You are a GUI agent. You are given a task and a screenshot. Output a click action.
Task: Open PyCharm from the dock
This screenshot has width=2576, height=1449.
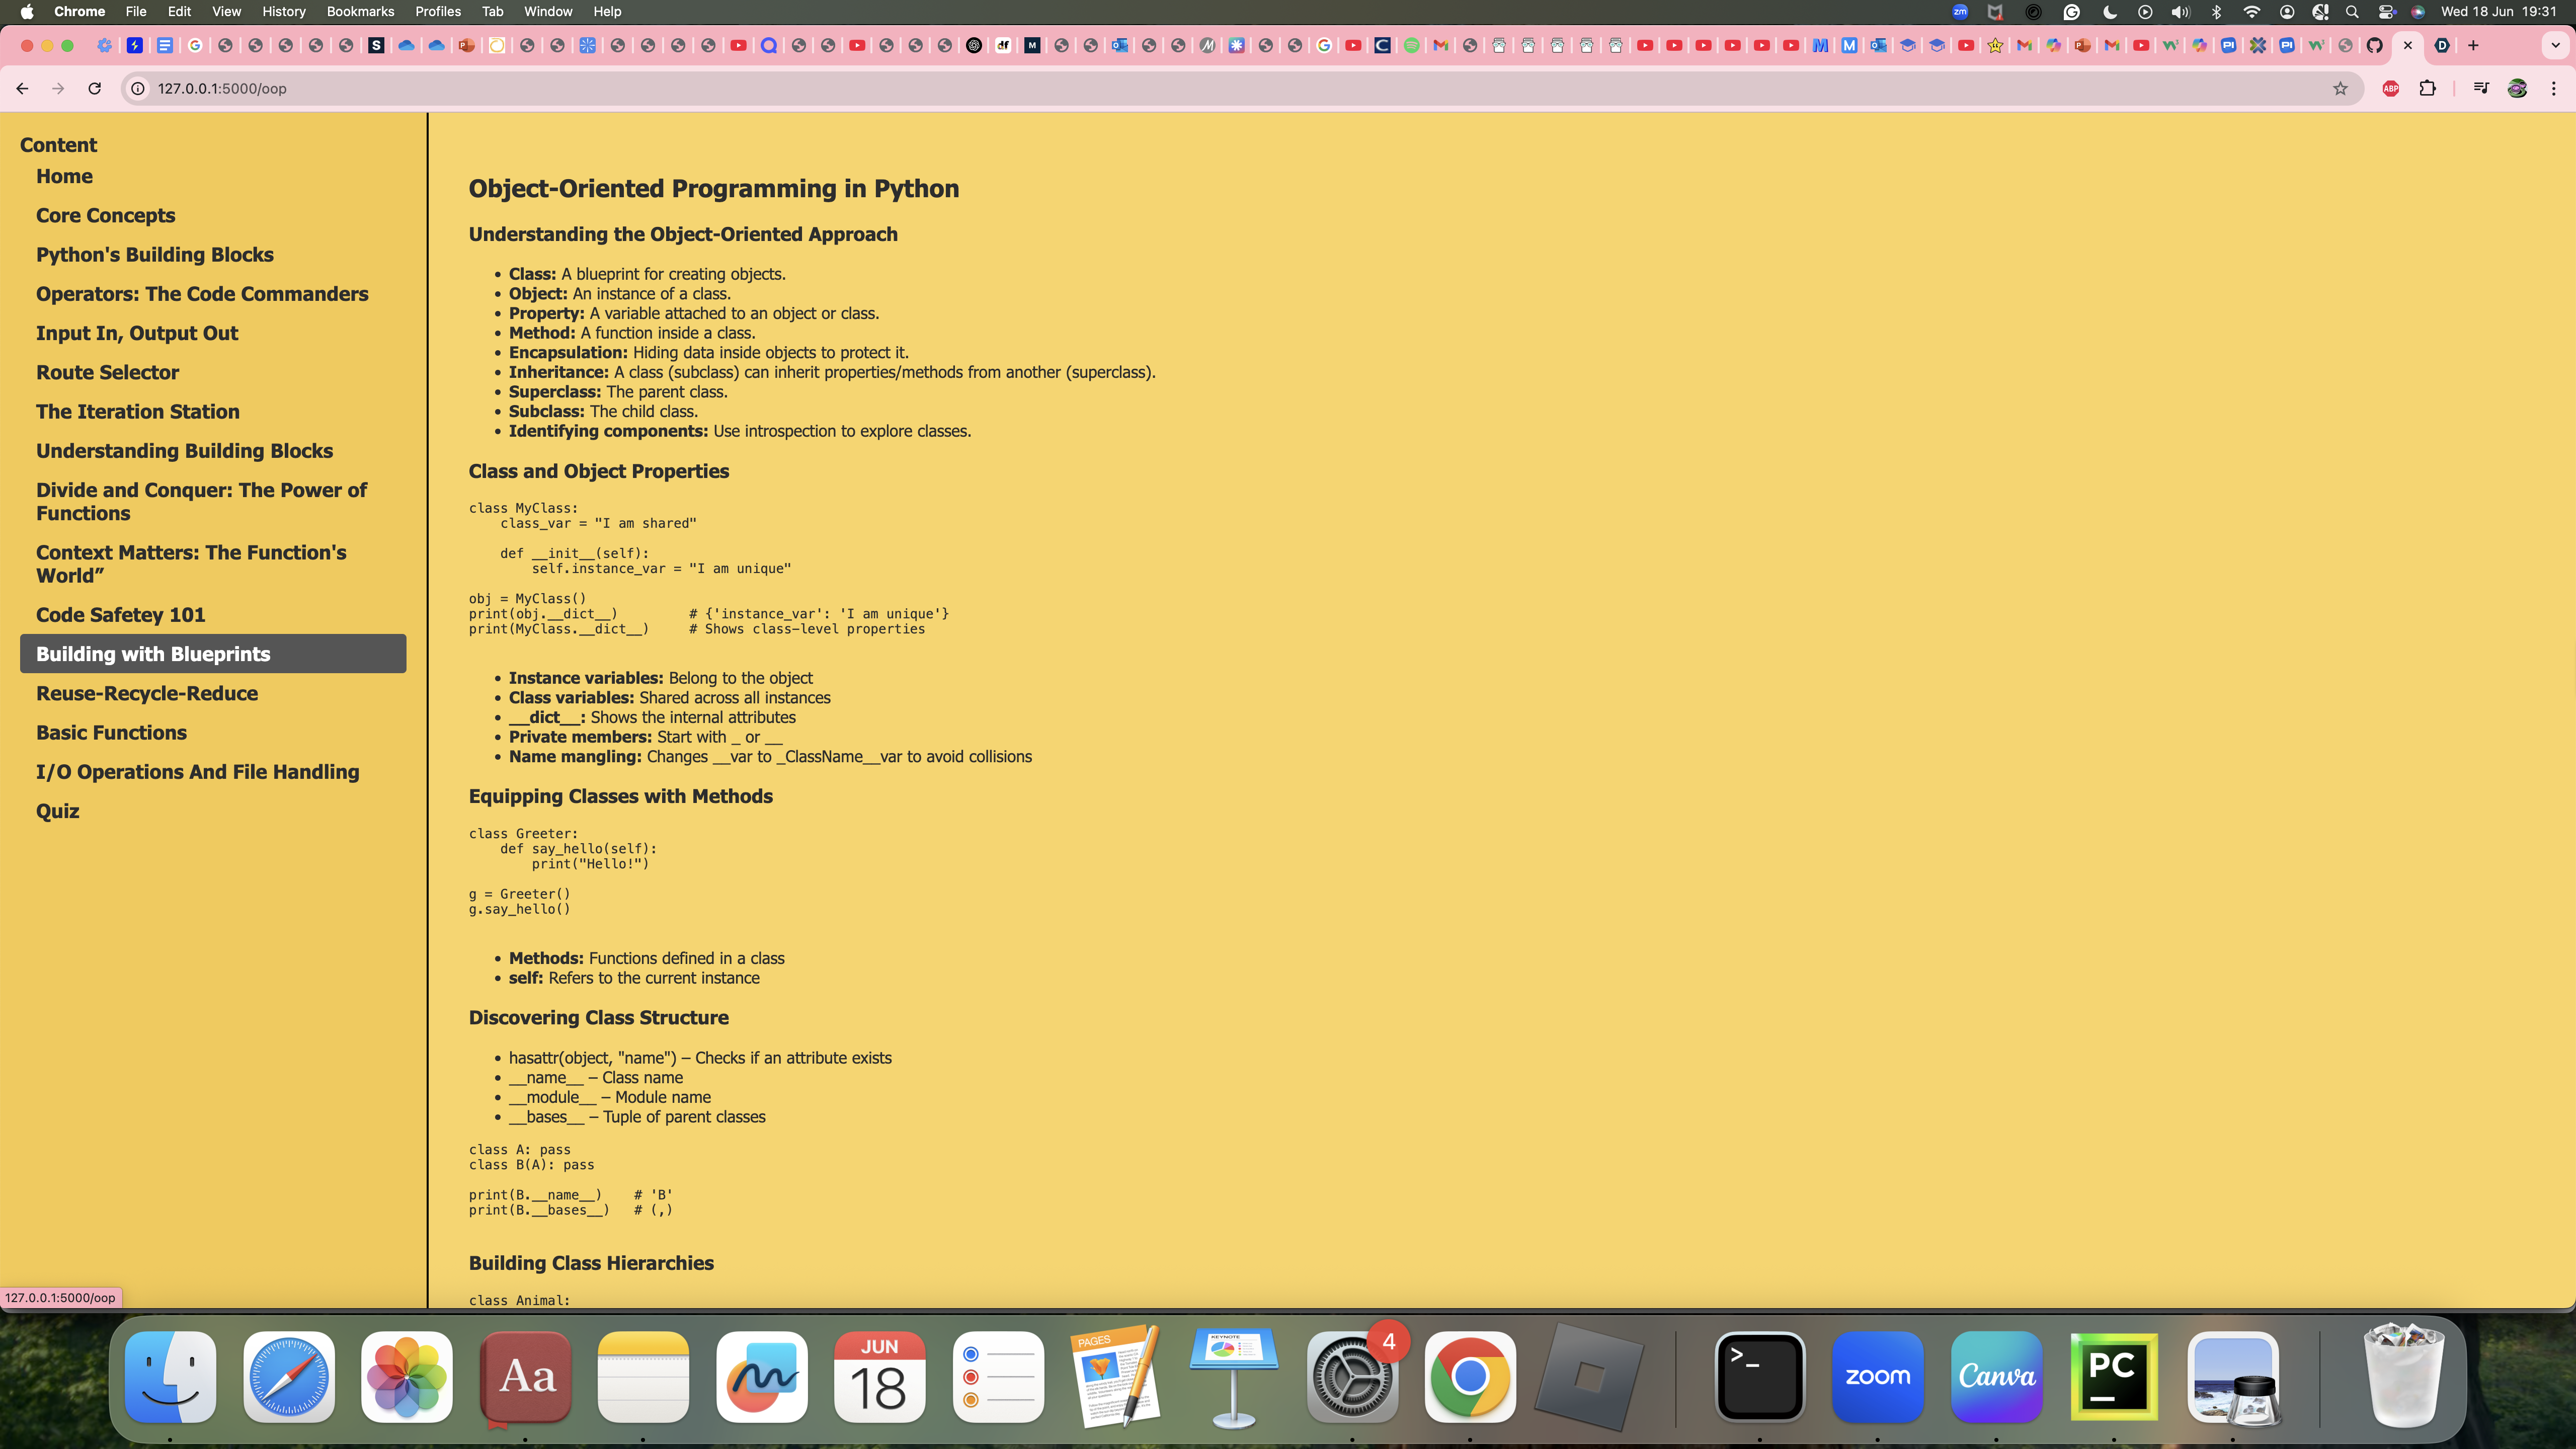point(2113,1376)
